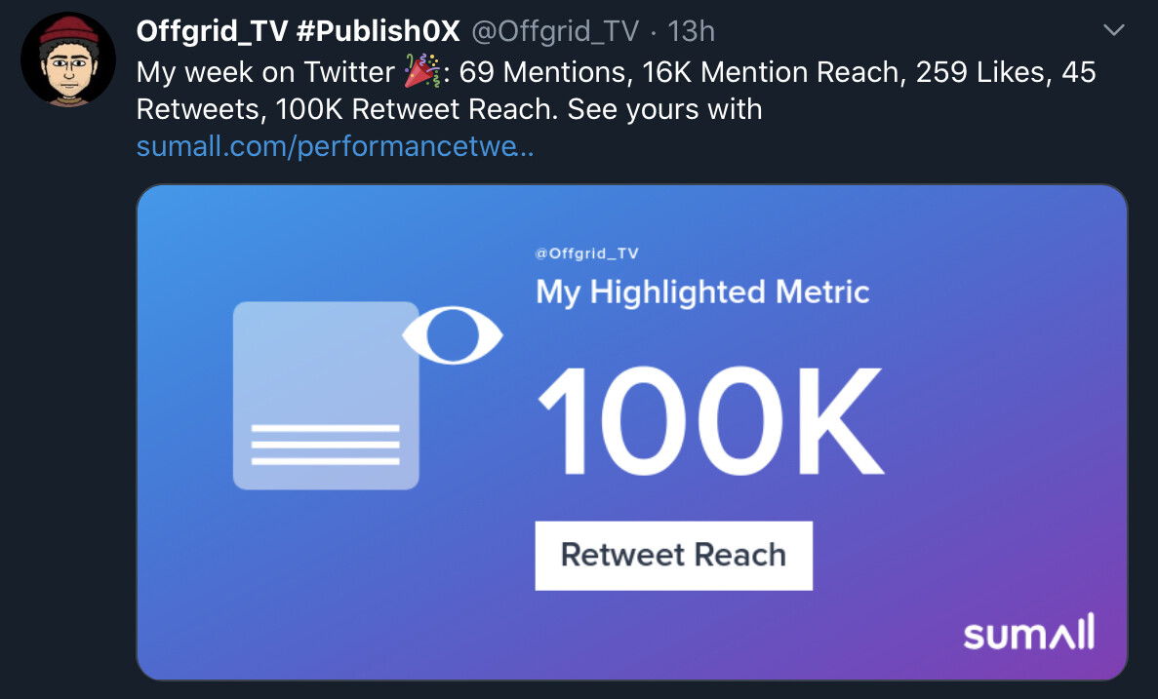
Task: Open the sumall.com/performancetwe.. link
Action: point(336,146)
